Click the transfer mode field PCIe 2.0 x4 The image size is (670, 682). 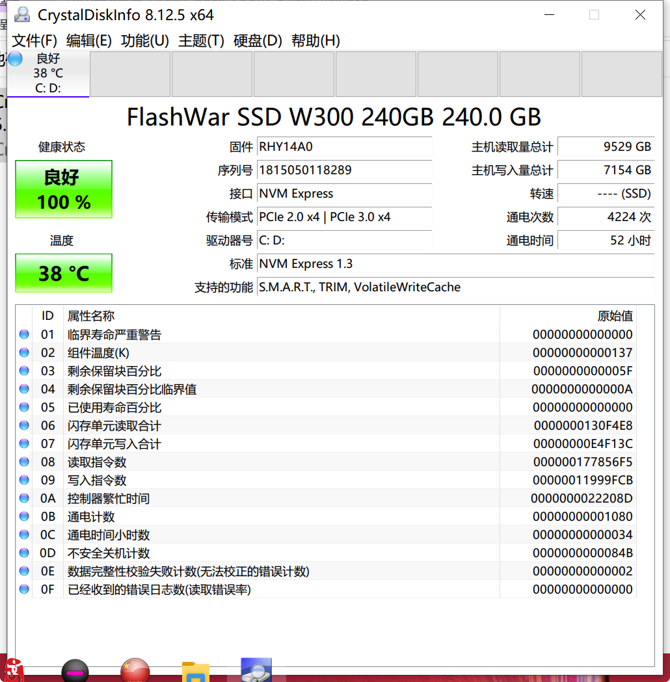pos(345,216)
